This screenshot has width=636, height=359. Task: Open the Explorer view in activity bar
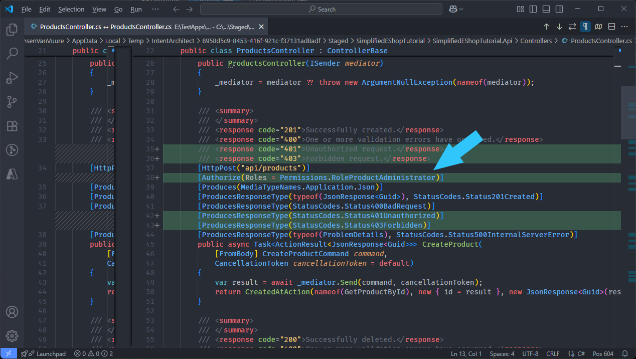(12, 30)
